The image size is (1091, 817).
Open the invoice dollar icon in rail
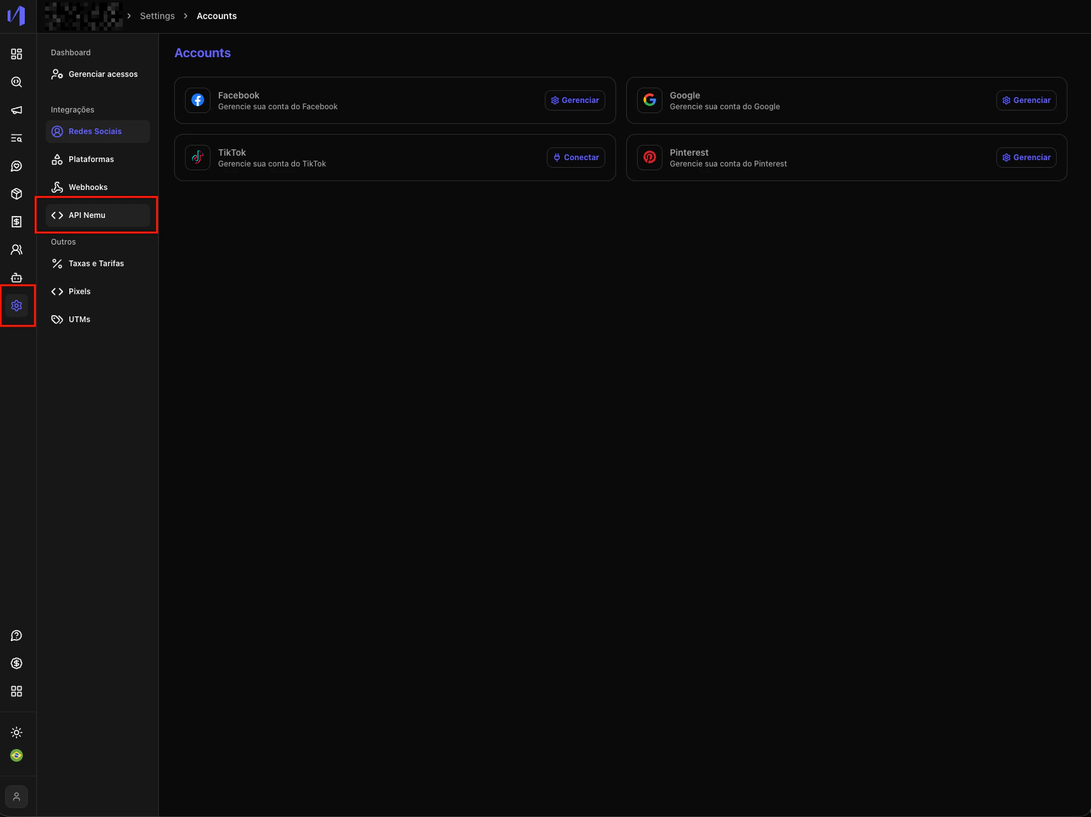tap(17, 222)
